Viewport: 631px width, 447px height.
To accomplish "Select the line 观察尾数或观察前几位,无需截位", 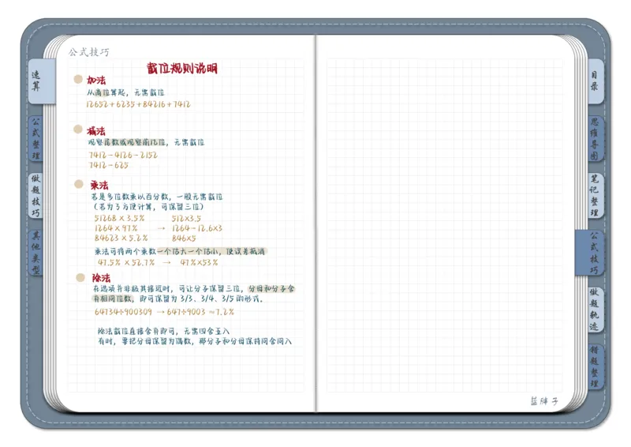I will coord(147,142).
